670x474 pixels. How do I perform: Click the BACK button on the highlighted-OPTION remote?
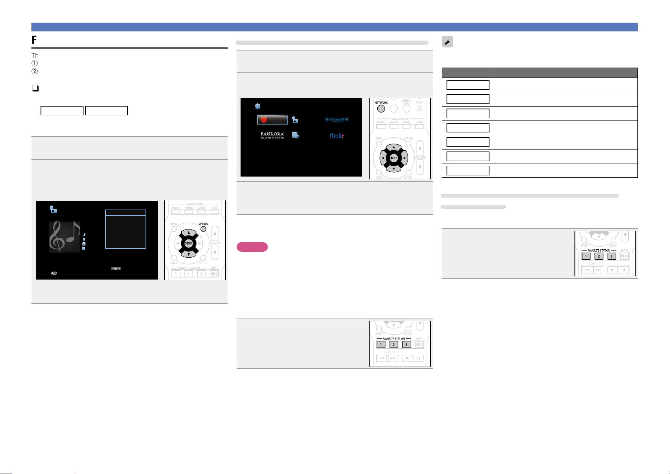174,258
